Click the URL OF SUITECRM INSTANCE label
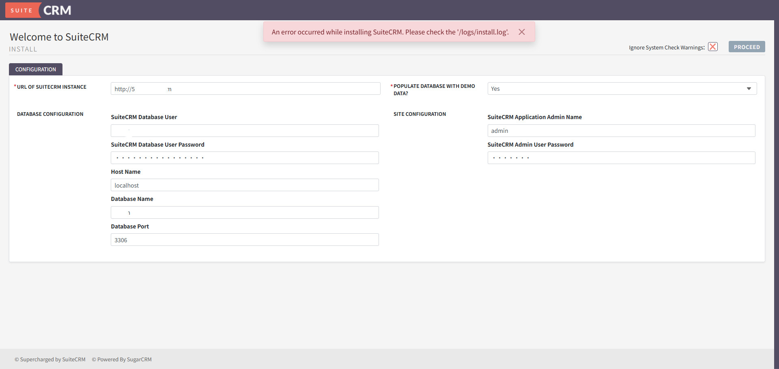 pyautogui.click(x=52, y=87)
